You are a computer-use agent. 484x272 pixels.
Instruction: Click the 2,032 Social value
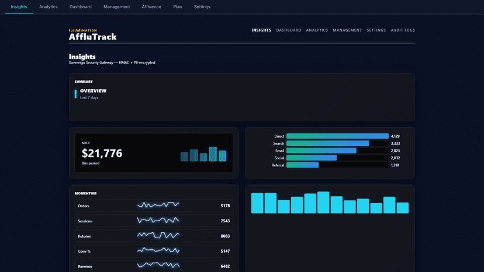[395, 158]
